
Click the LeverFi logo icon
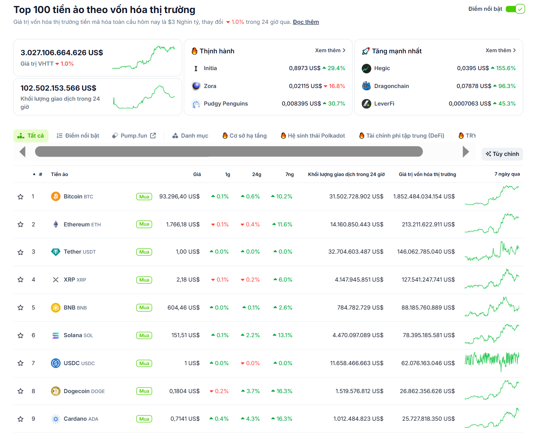point(366,103)
